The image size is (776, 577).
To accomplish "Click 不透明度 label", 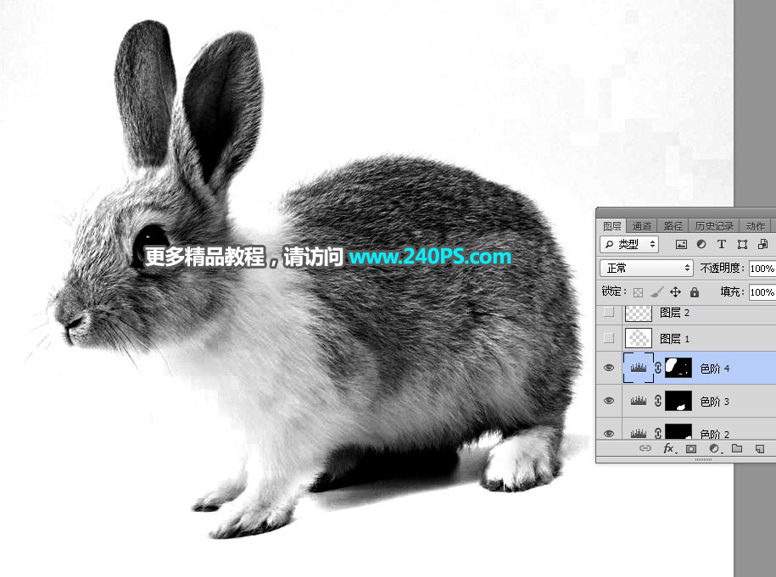I will click(x=722, y=268).
